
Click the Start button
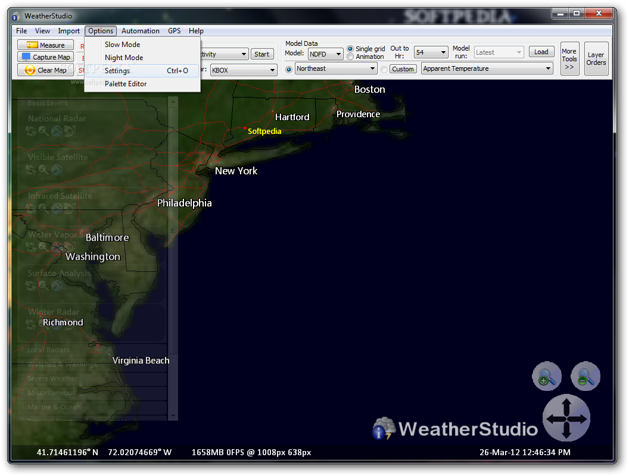tap(262, 54)
